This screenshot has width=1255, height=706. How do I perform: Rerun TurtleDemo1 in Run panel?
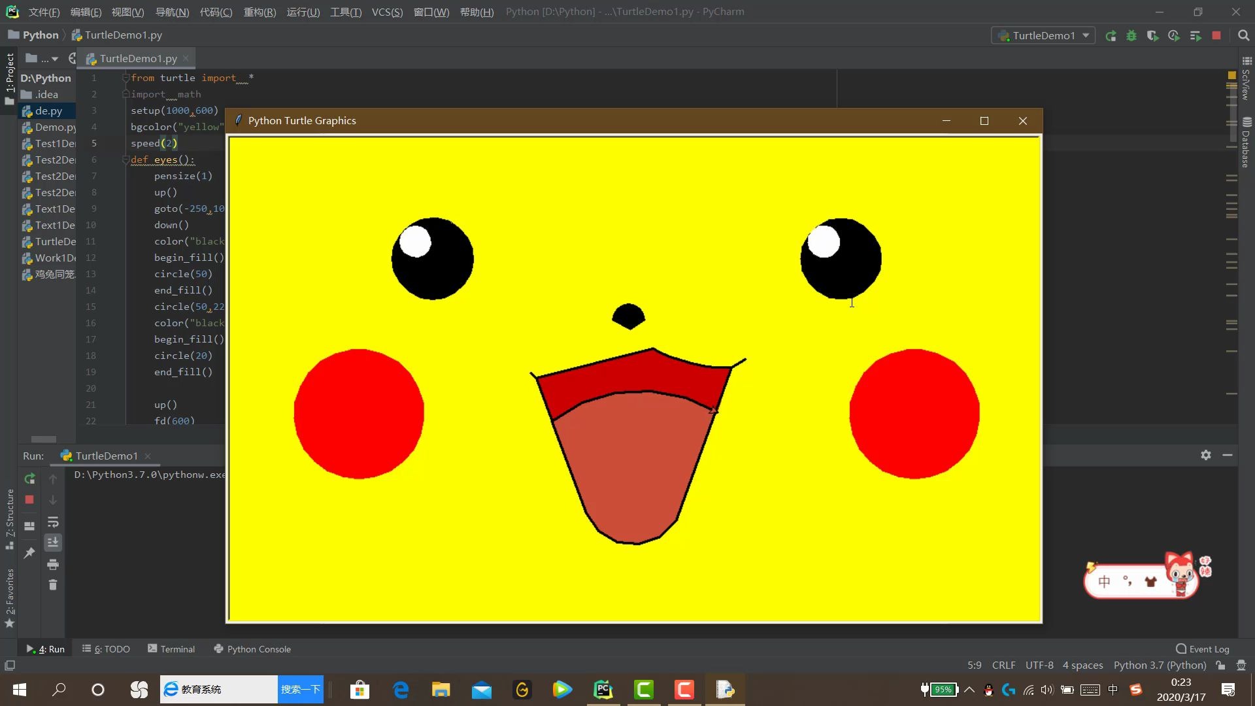(x=29, y=479)
